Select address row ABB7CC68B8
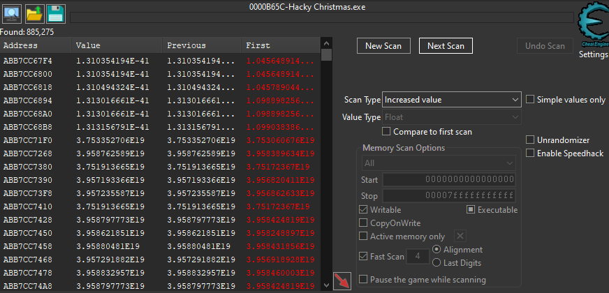609x293 pixels. [x=160, y=127]
